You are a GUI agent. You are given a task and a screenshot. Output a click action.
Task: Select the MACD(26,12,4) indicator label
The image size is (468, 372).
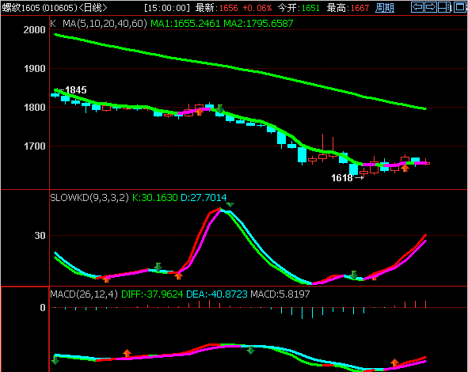(x=84, y=294)
